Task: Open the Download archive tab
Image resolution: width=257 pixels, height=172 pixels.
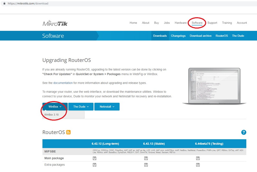Action: click(201, 36)
